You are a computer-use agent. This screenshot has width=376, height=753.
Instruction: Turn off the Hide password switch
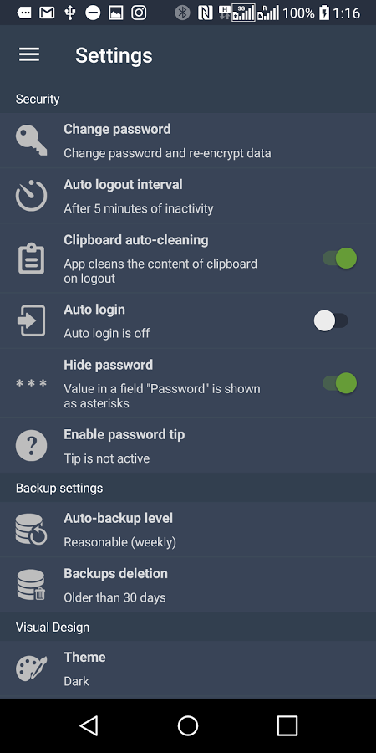[x=339, y=383]
